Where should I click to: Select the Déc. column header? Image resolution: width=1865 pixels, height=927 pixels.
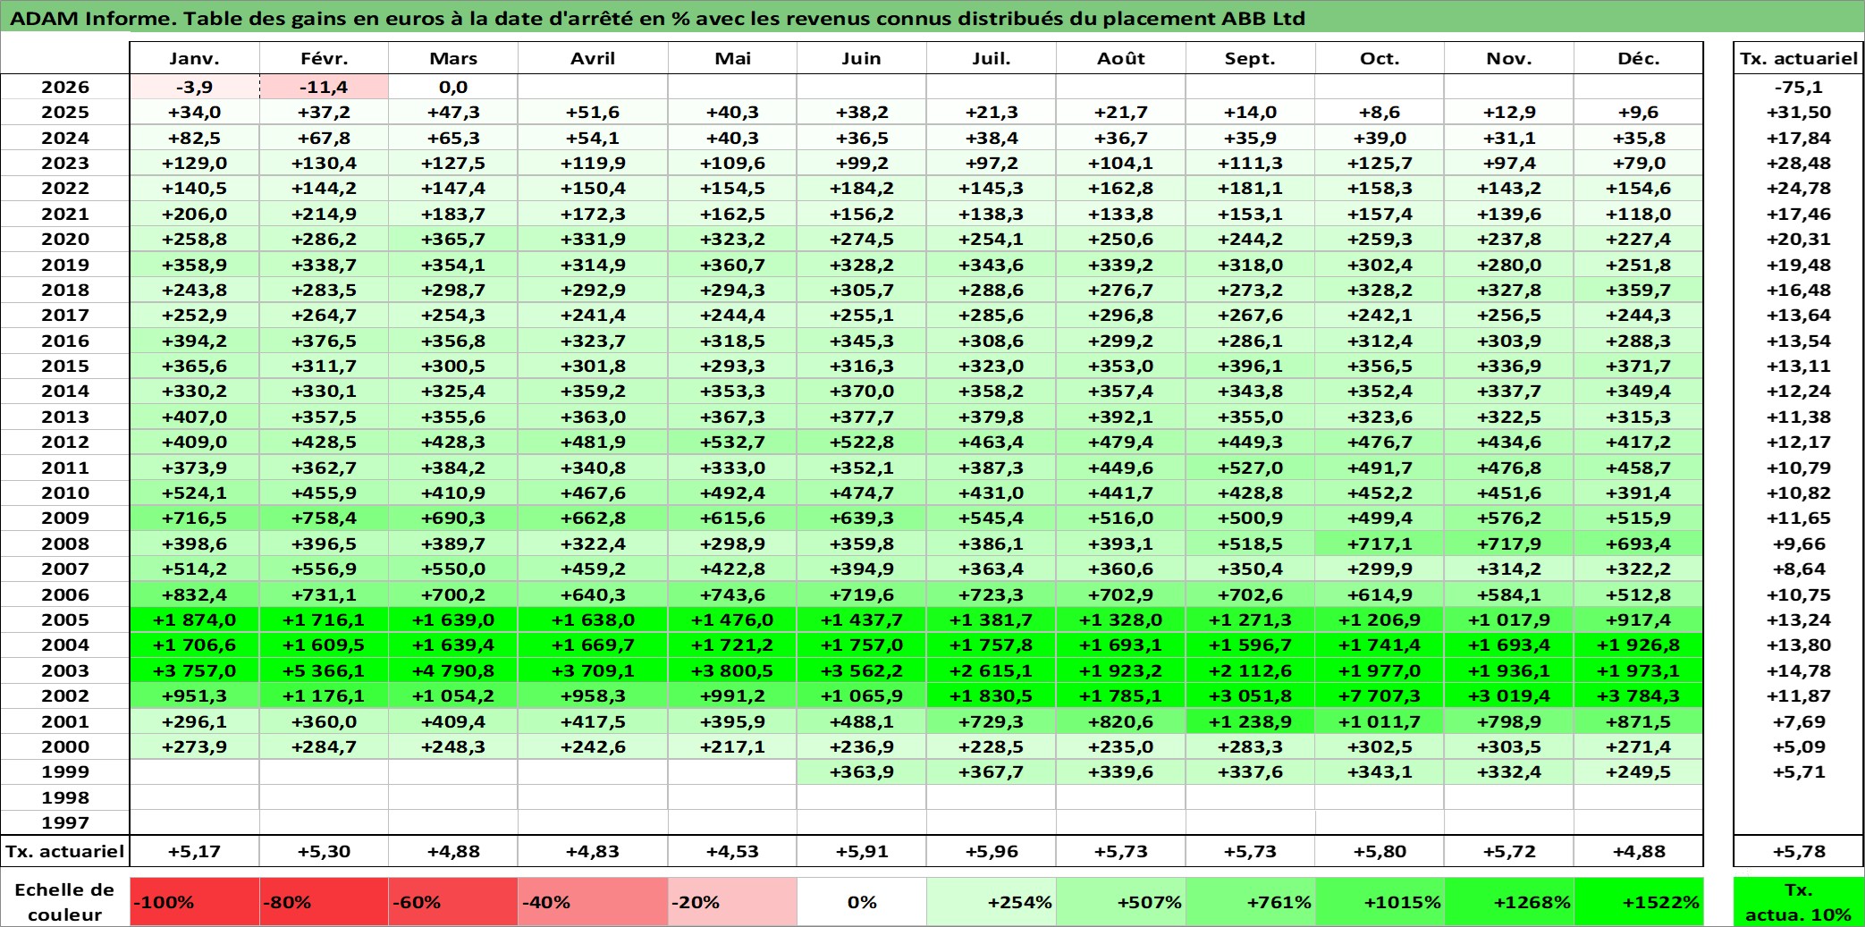pyautogui.click(x=1638, y=58)
